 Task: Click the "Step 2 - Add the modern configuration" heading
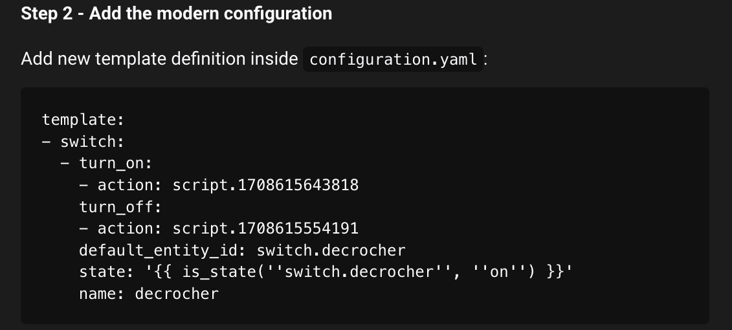(176, 14)
